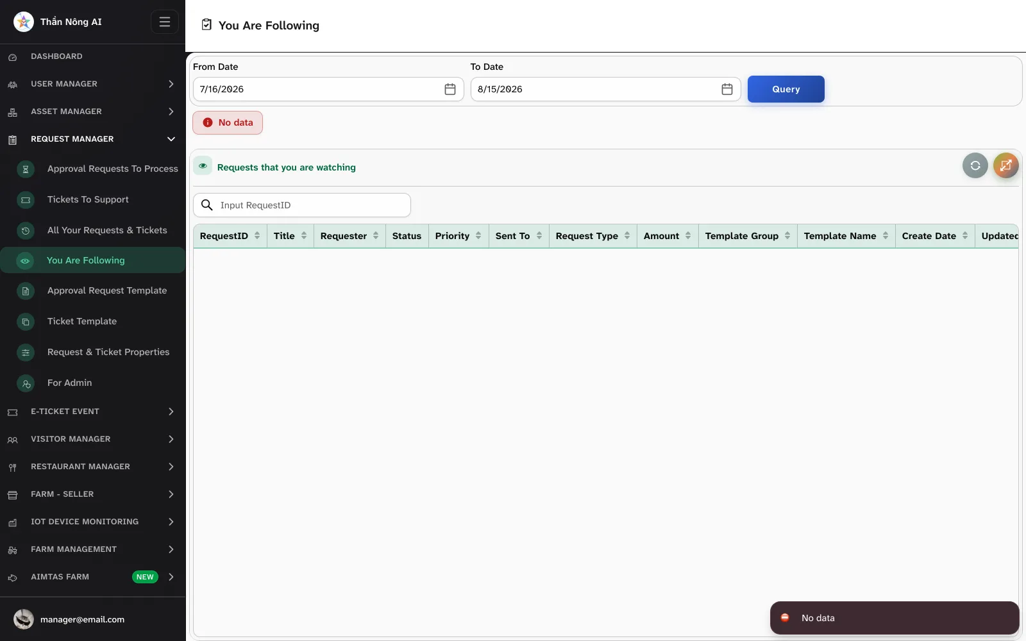Viewport: 1026px width, 641px height.
Task: Click the Asset Manager icon
Action: [x=12, y=112]
